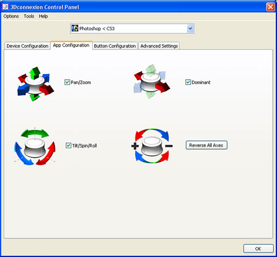The height and width of the screenshot is (257, 277).
Task: Expand the application dropdown arrow
Action: pyautogui.click(x=190, y=29)
